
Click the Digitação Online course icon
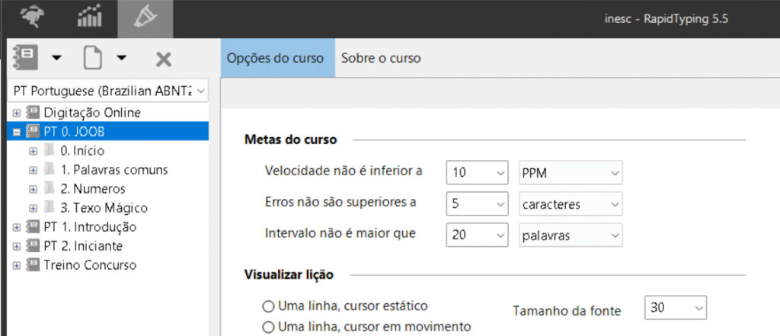pos(33,113)
